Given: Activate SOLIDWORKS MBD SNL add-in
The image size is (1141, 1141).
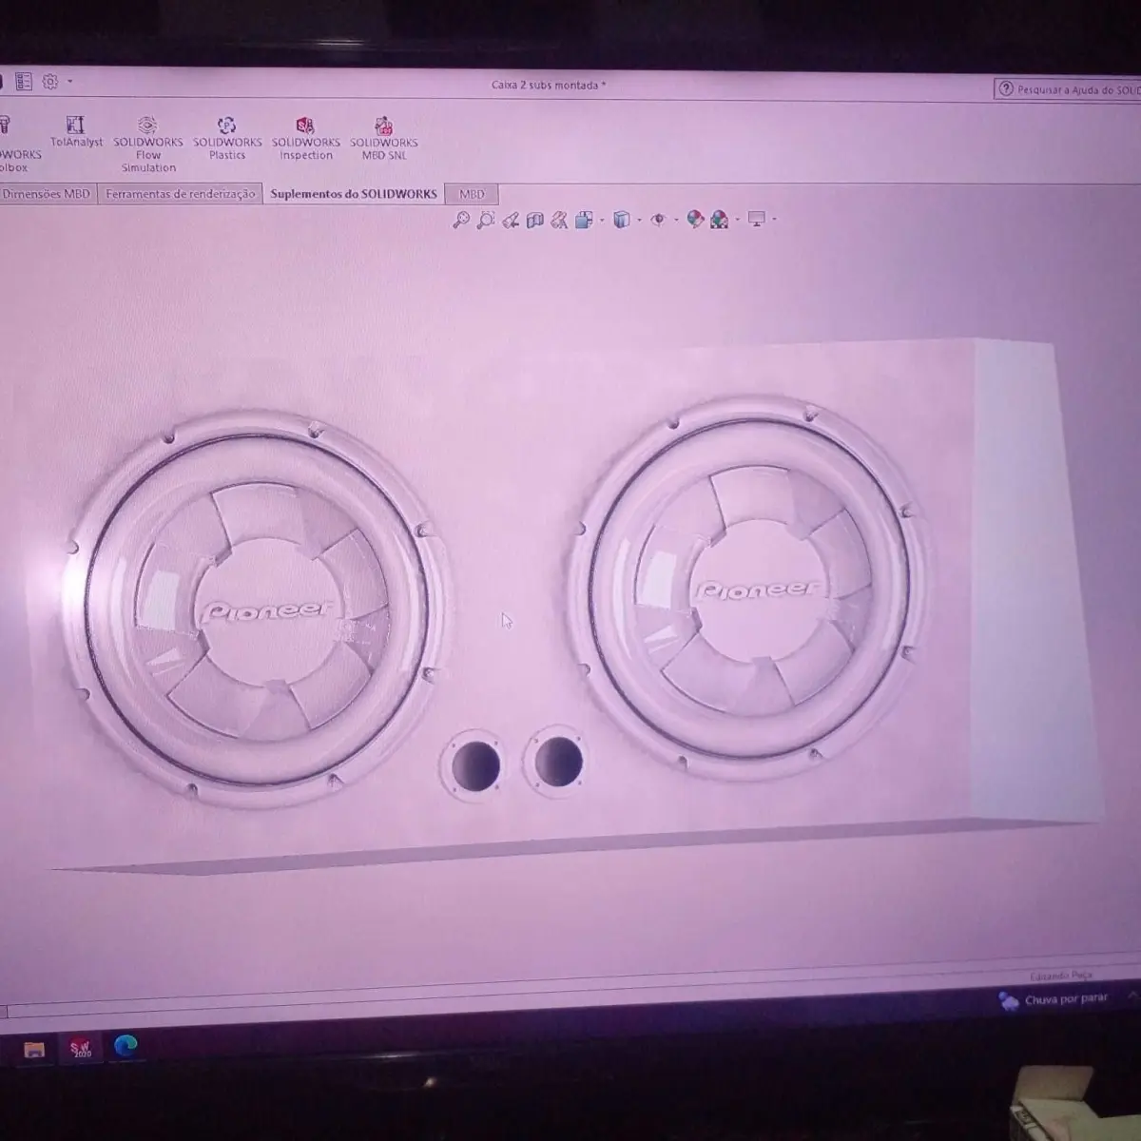Looking at the screenshot, I should pos(384,138).
